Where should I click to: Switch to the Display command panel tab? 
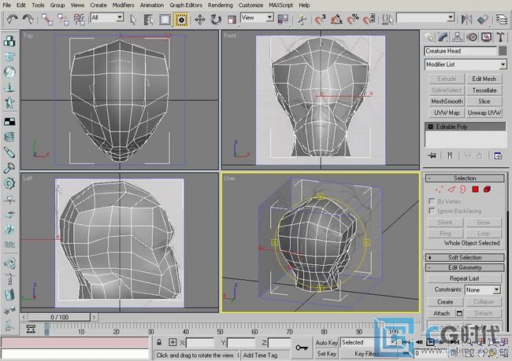click(486, 37)
